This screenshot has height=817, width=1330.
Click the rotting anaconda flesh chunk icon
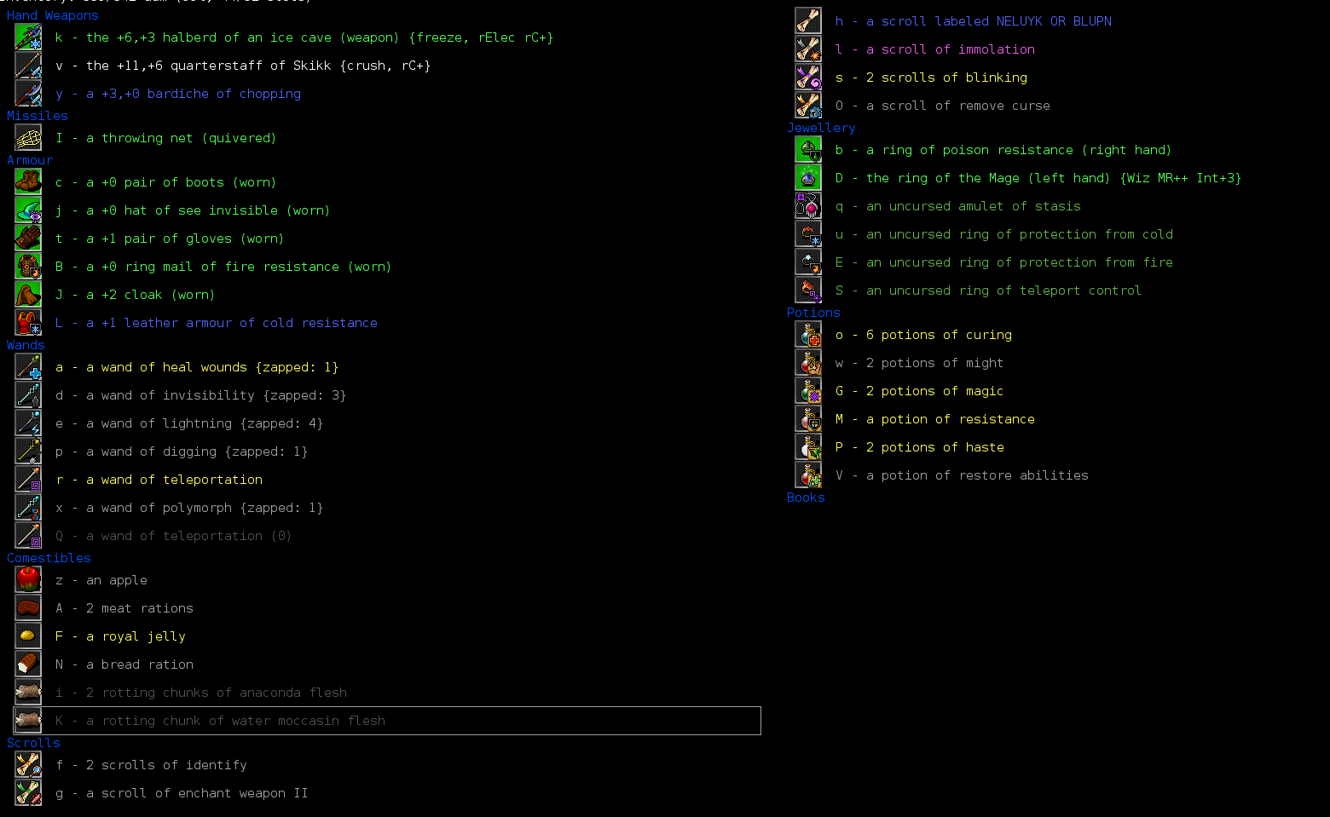pyautogui.click(x=28, y=693)
